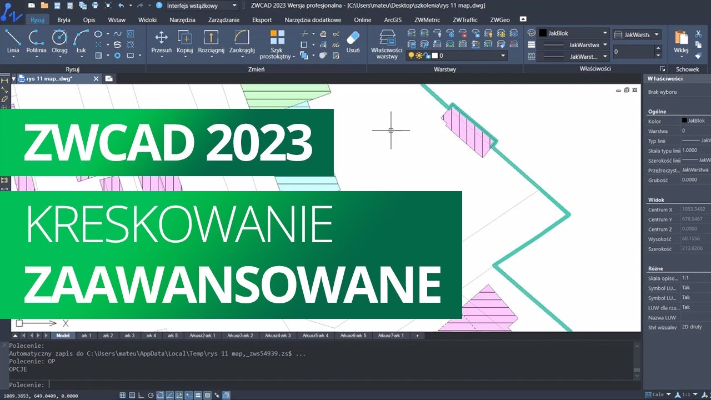Click the black JakBlok color swatch
This screenshot has width=711, height=400.
(543, 33)
